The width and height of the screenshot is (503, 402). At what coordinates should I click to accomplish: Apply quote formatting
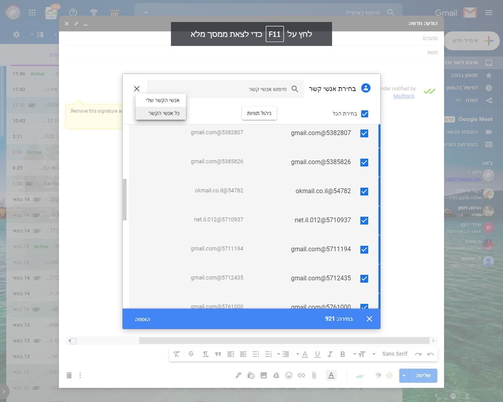pos(218,354)
